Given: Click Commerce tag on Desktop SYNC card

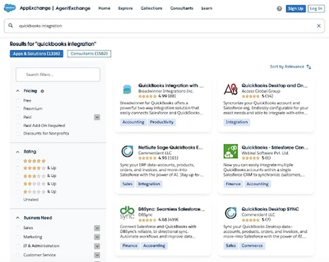Looking at the screenshot, I should pos(252,246).
